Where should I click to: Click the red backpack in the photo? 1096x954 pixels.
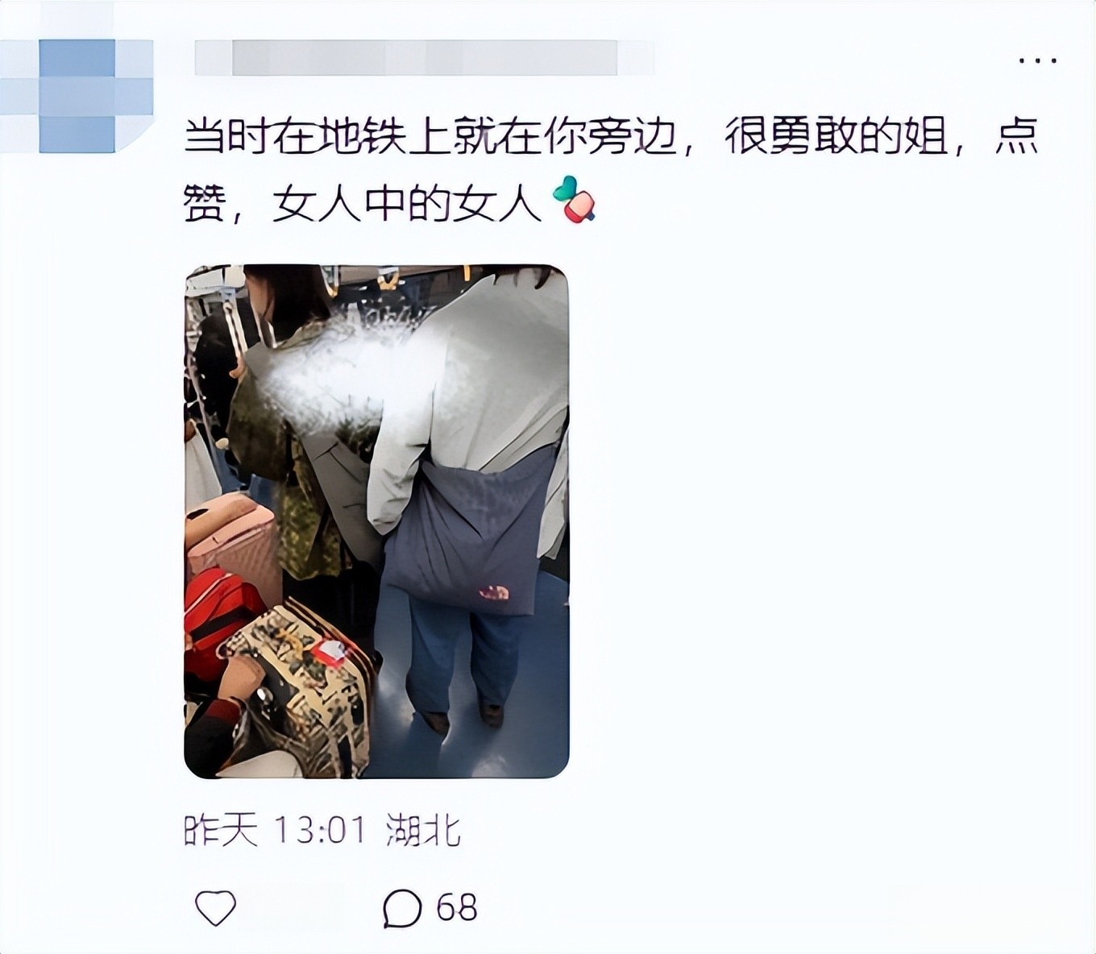click(x=221, y=610)
